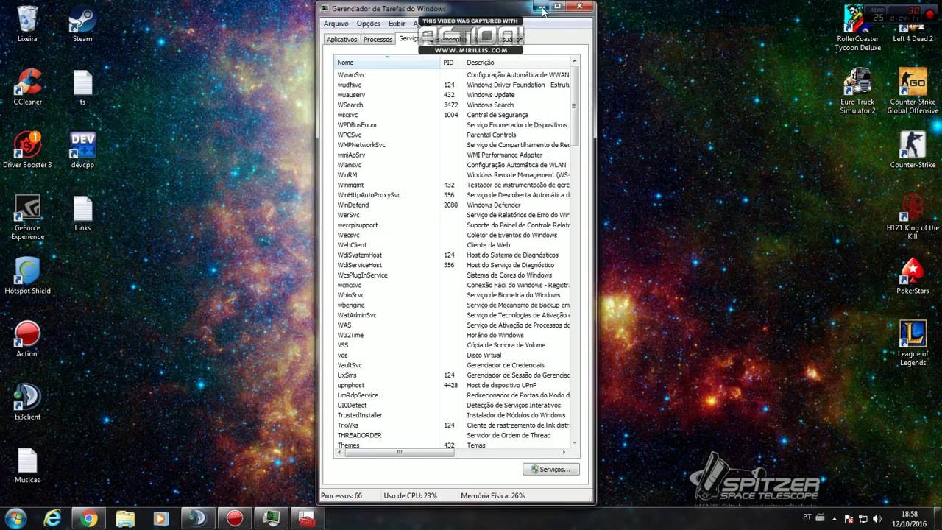The image size is (942, 530).
Task: Switch to the Processos tab
Action: [378, 40]
